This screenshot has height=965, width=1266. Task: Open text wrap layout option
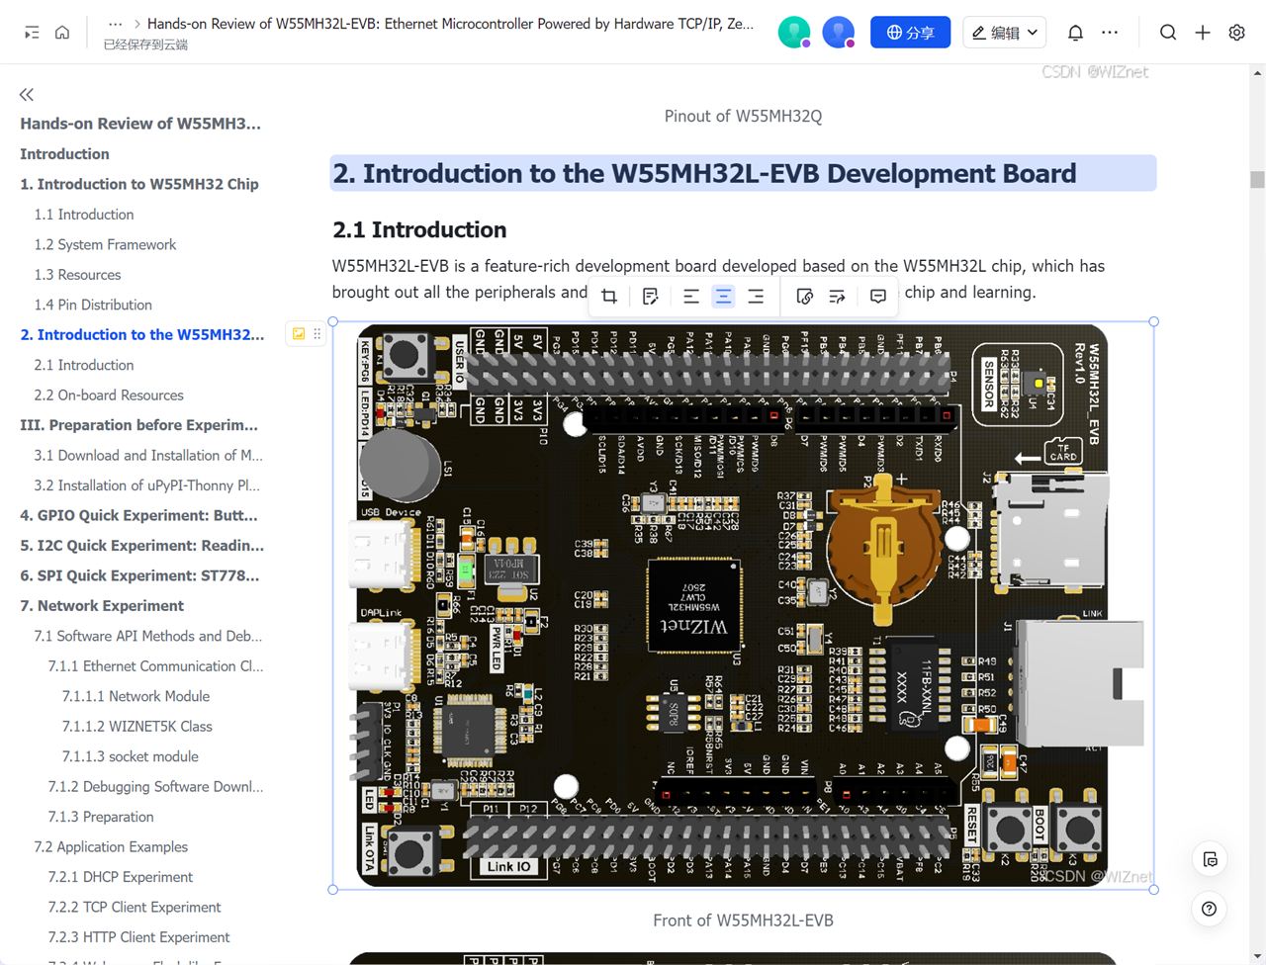click(837, 297)
